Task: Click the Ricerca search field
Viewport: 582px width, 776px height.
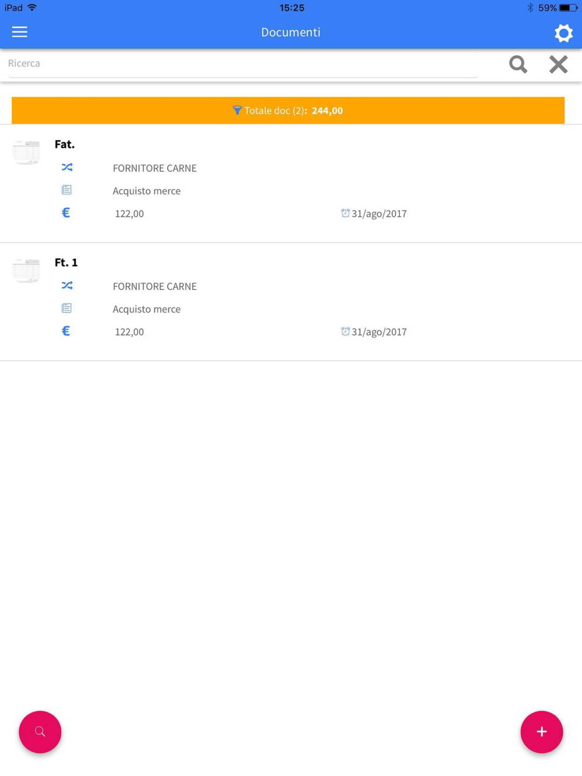Action: click(242, 63)
